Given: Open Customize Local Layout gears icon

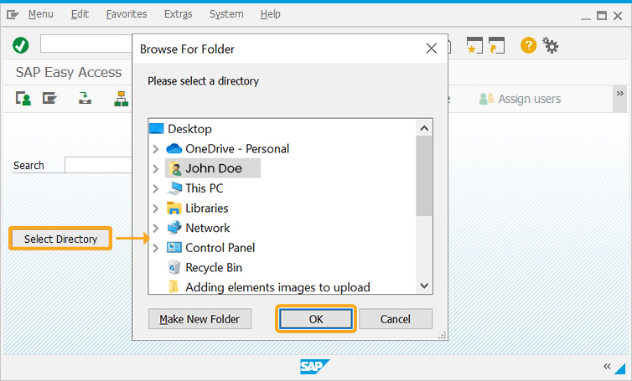Looking at the screenshot, I should (550, 45).
